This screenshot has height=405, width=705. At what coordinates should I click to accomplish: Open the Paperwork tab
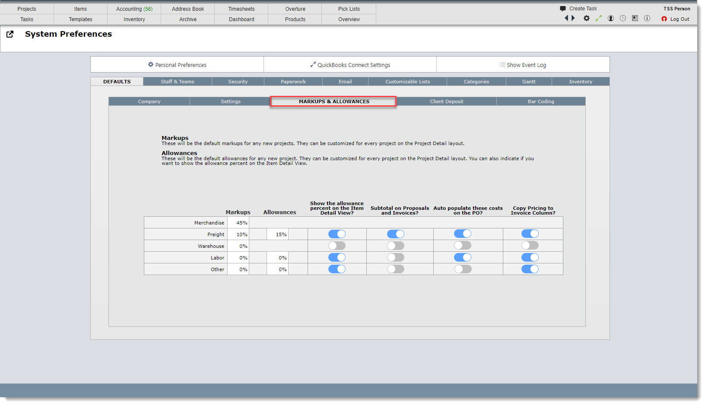point(293,82)
